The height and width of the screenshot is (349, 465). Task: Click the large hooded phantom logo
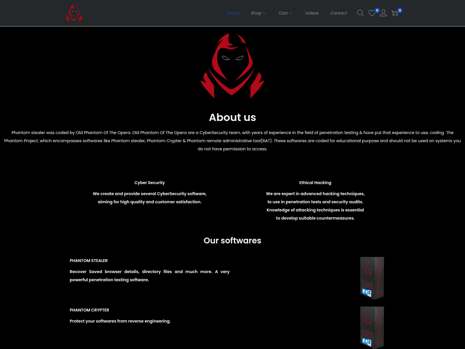point(232,66)
